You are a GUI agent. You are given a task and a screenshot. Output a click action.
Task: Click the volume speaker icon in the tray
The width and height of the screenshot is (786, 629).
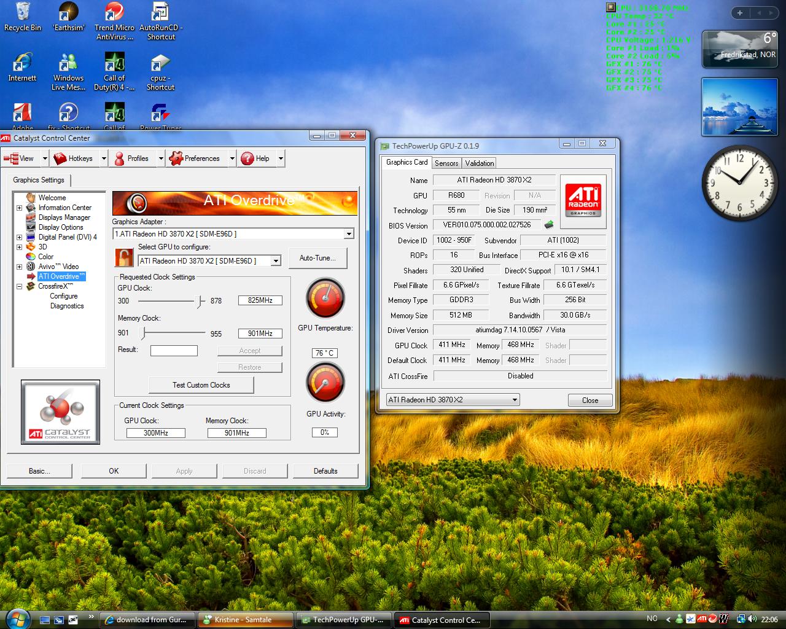(x=752, y=619)
